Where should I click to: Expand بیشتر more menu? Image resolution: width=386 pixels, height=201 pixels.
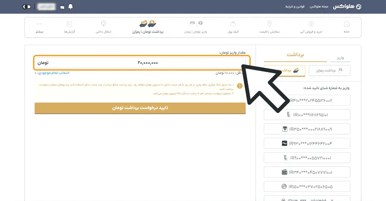(x=39, y=27)
